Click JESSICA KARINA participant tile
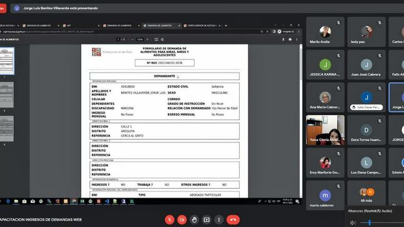 tap(325, 64)
